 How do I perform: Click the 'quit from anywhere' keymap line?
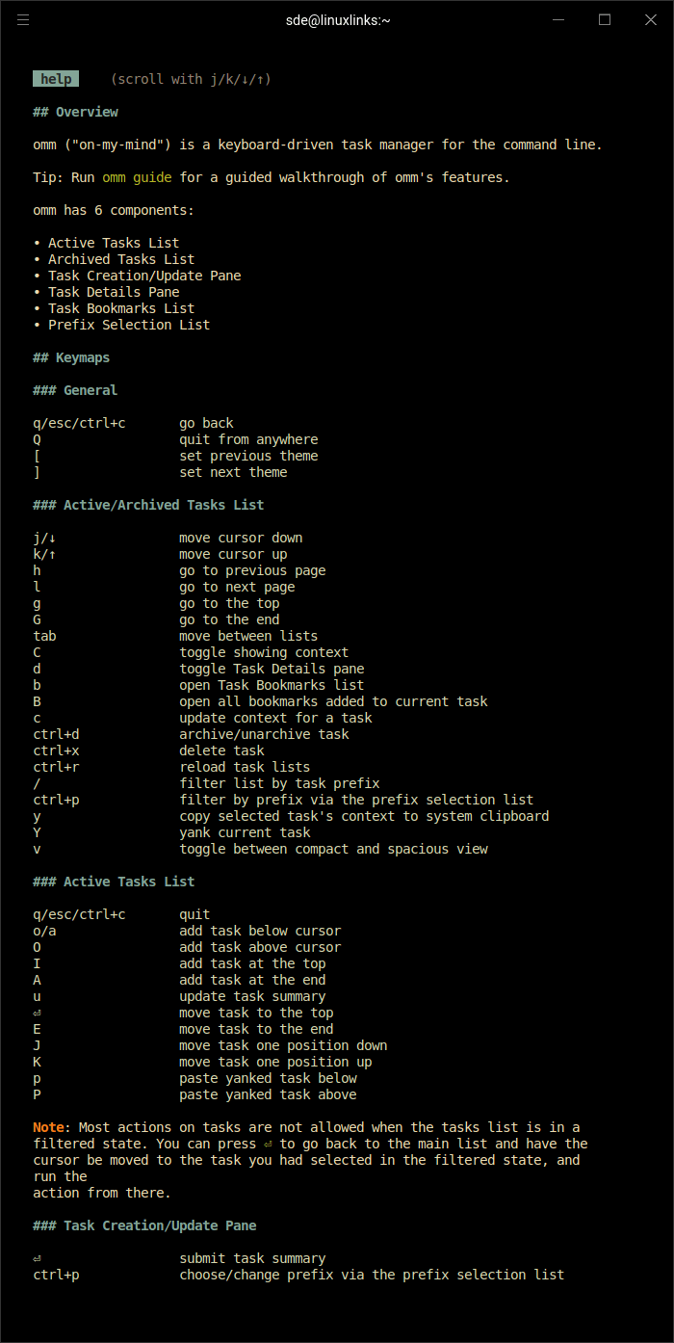[x=248, y=439]
